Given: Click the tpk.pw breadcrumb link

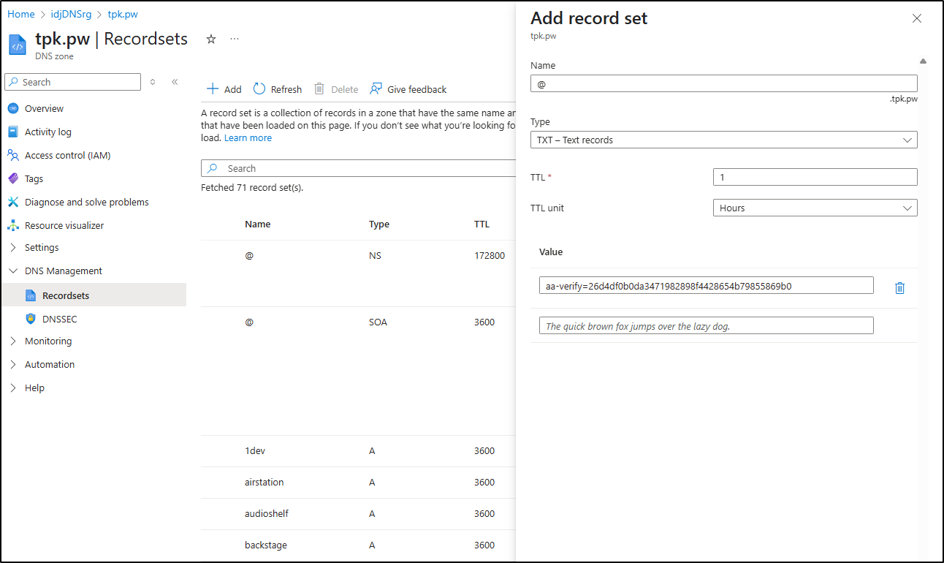Looking at the screenshot, I should pos(123,14).
